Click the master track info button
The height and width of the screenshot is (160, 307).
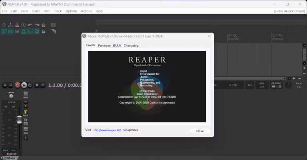(x=26, y=138)
